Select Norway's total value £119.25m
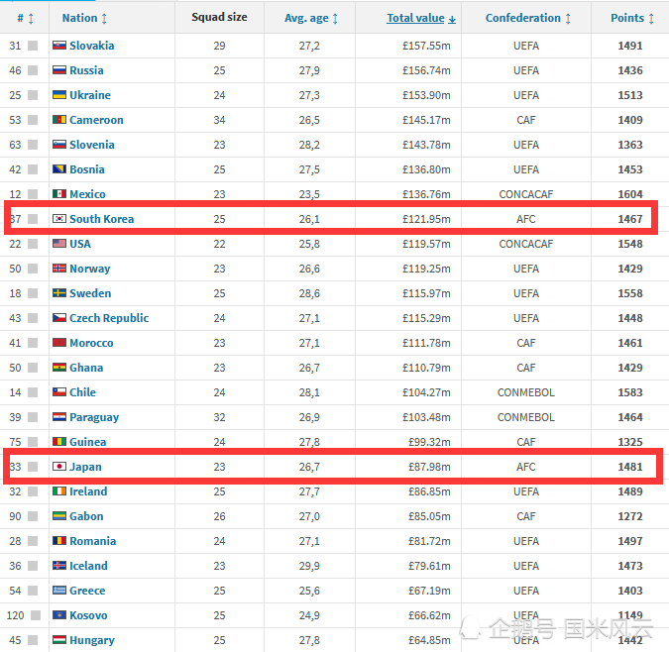The image size is (669, 652). point(426,269)
